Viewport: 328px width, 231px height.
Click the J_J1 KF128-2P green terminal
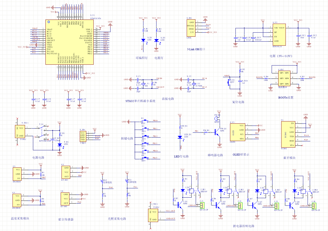click(202, 205)
